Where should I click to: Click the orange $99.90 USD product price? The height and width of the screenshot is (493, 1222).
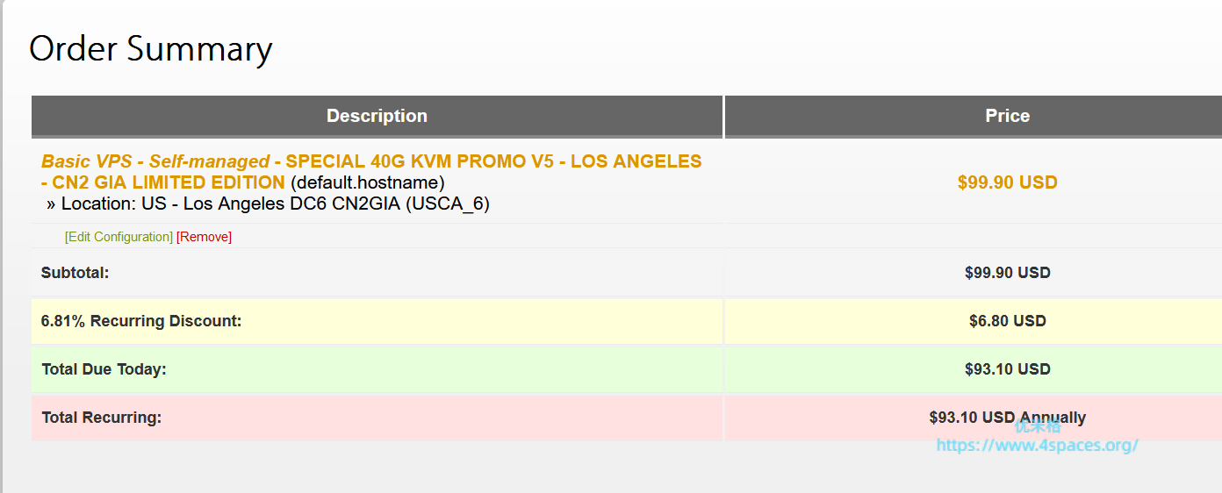click(x=1007, y=182)
